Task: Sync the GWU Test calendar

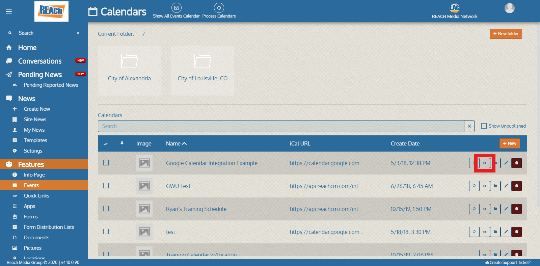Action: [x=474, y=186]
